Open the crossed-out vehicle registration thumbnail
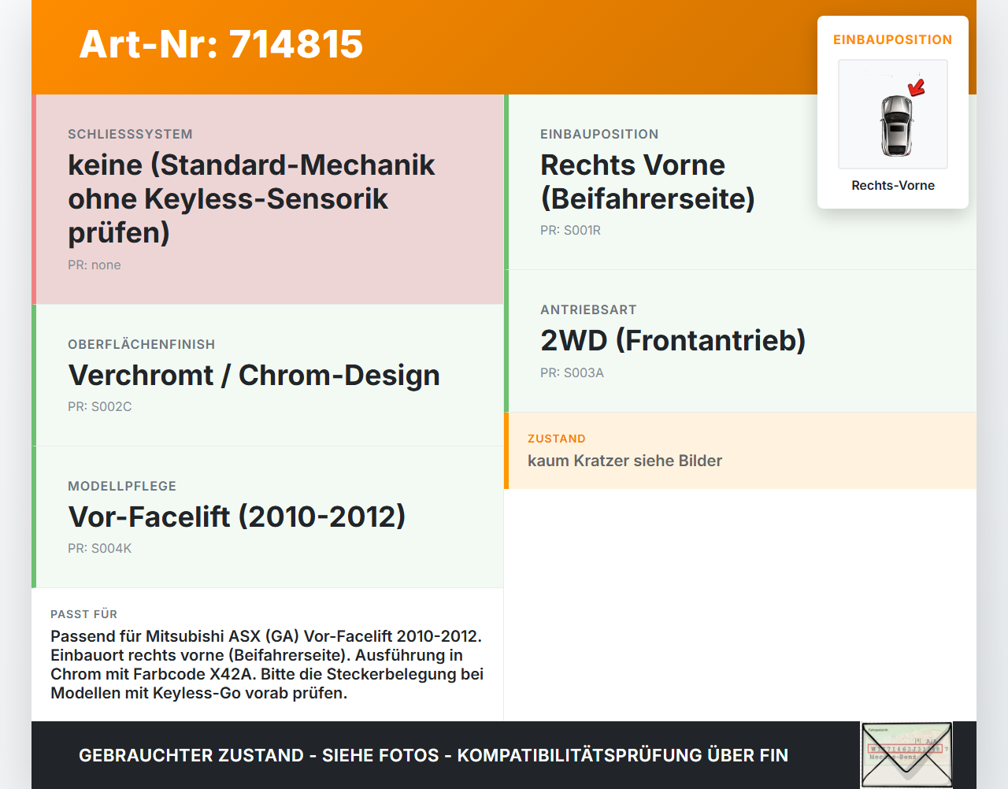 click(x=906, y=755)
